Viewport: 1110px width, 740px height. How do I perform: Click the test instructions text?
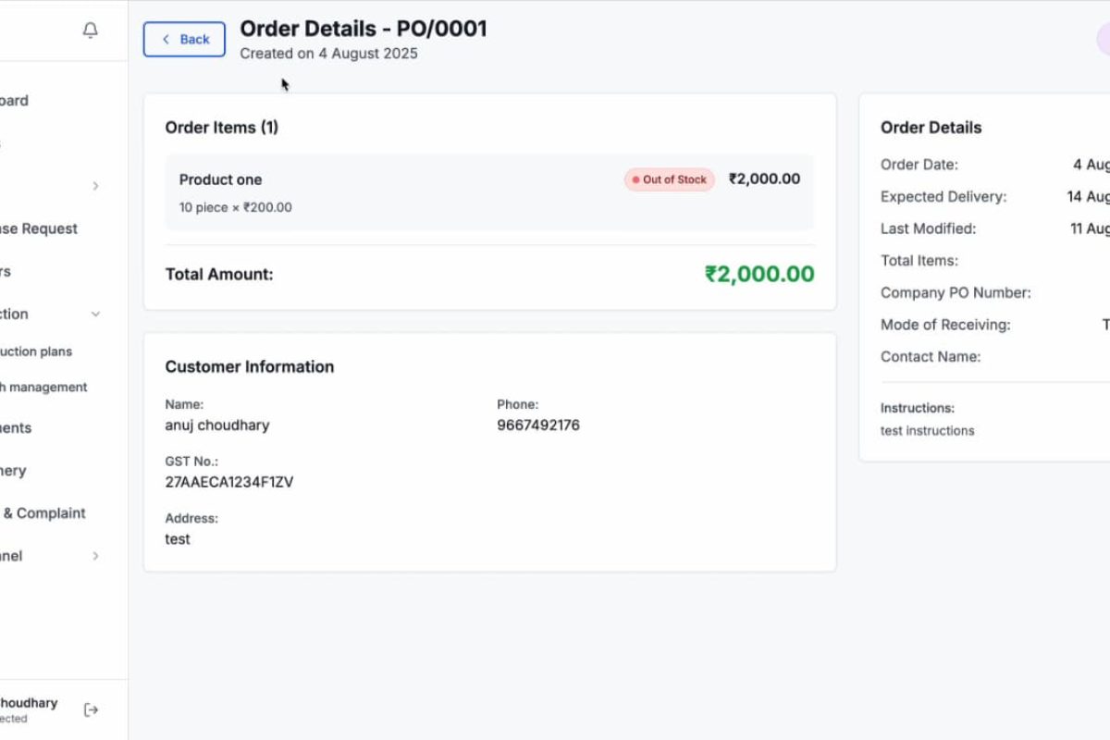tap(927, 430)
